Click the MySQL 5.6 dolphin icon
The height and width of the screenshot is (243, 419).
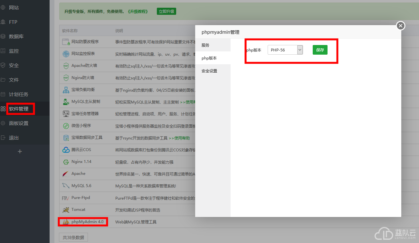66,186
